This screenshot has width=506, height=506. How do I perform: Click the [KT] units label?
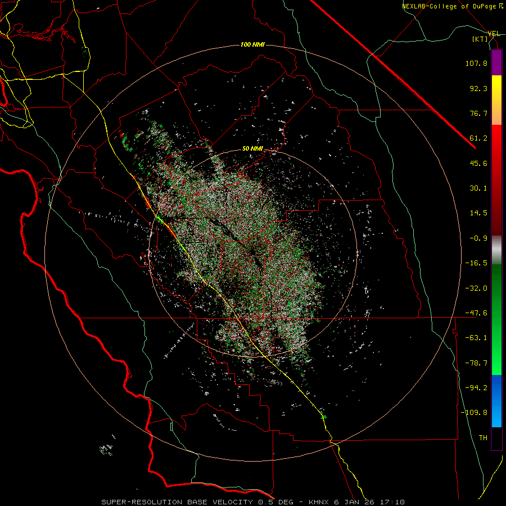point(480,39)
